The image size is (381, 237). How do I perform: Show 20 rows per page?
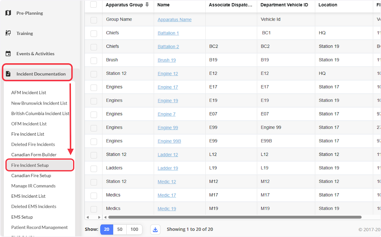point(107,229)
